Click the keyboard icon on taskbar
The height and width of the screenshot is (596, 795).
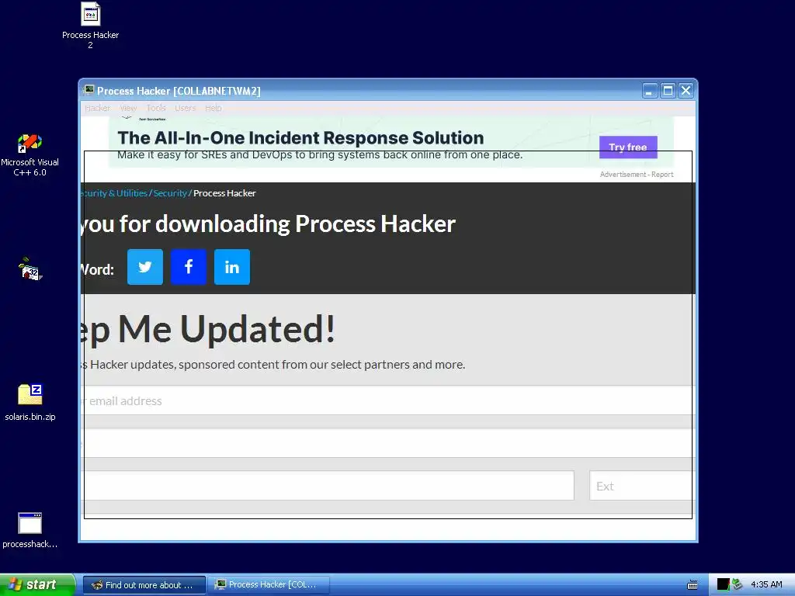click(692, 585)
